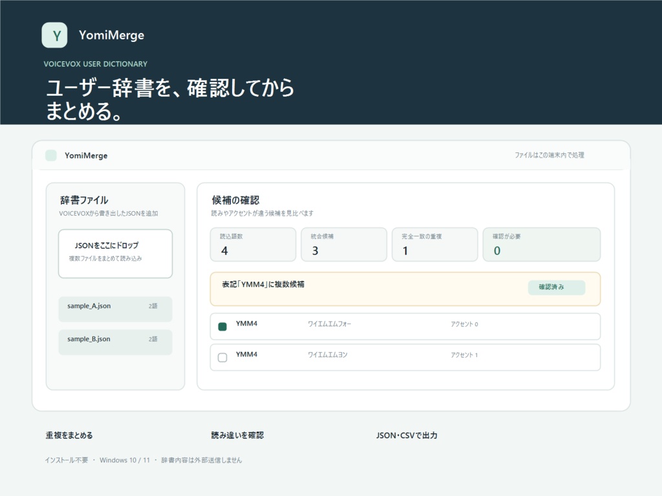The height and width of the screenshot is (496, 662).
Task: Click the Windows 10 / 11 footer text
Action: click(x=125, y=460)
